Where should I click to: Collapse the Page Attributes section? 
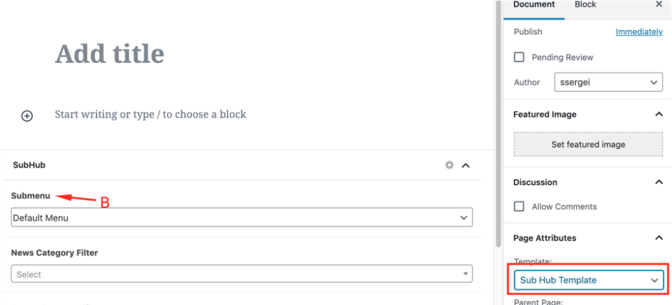(659, 238)
